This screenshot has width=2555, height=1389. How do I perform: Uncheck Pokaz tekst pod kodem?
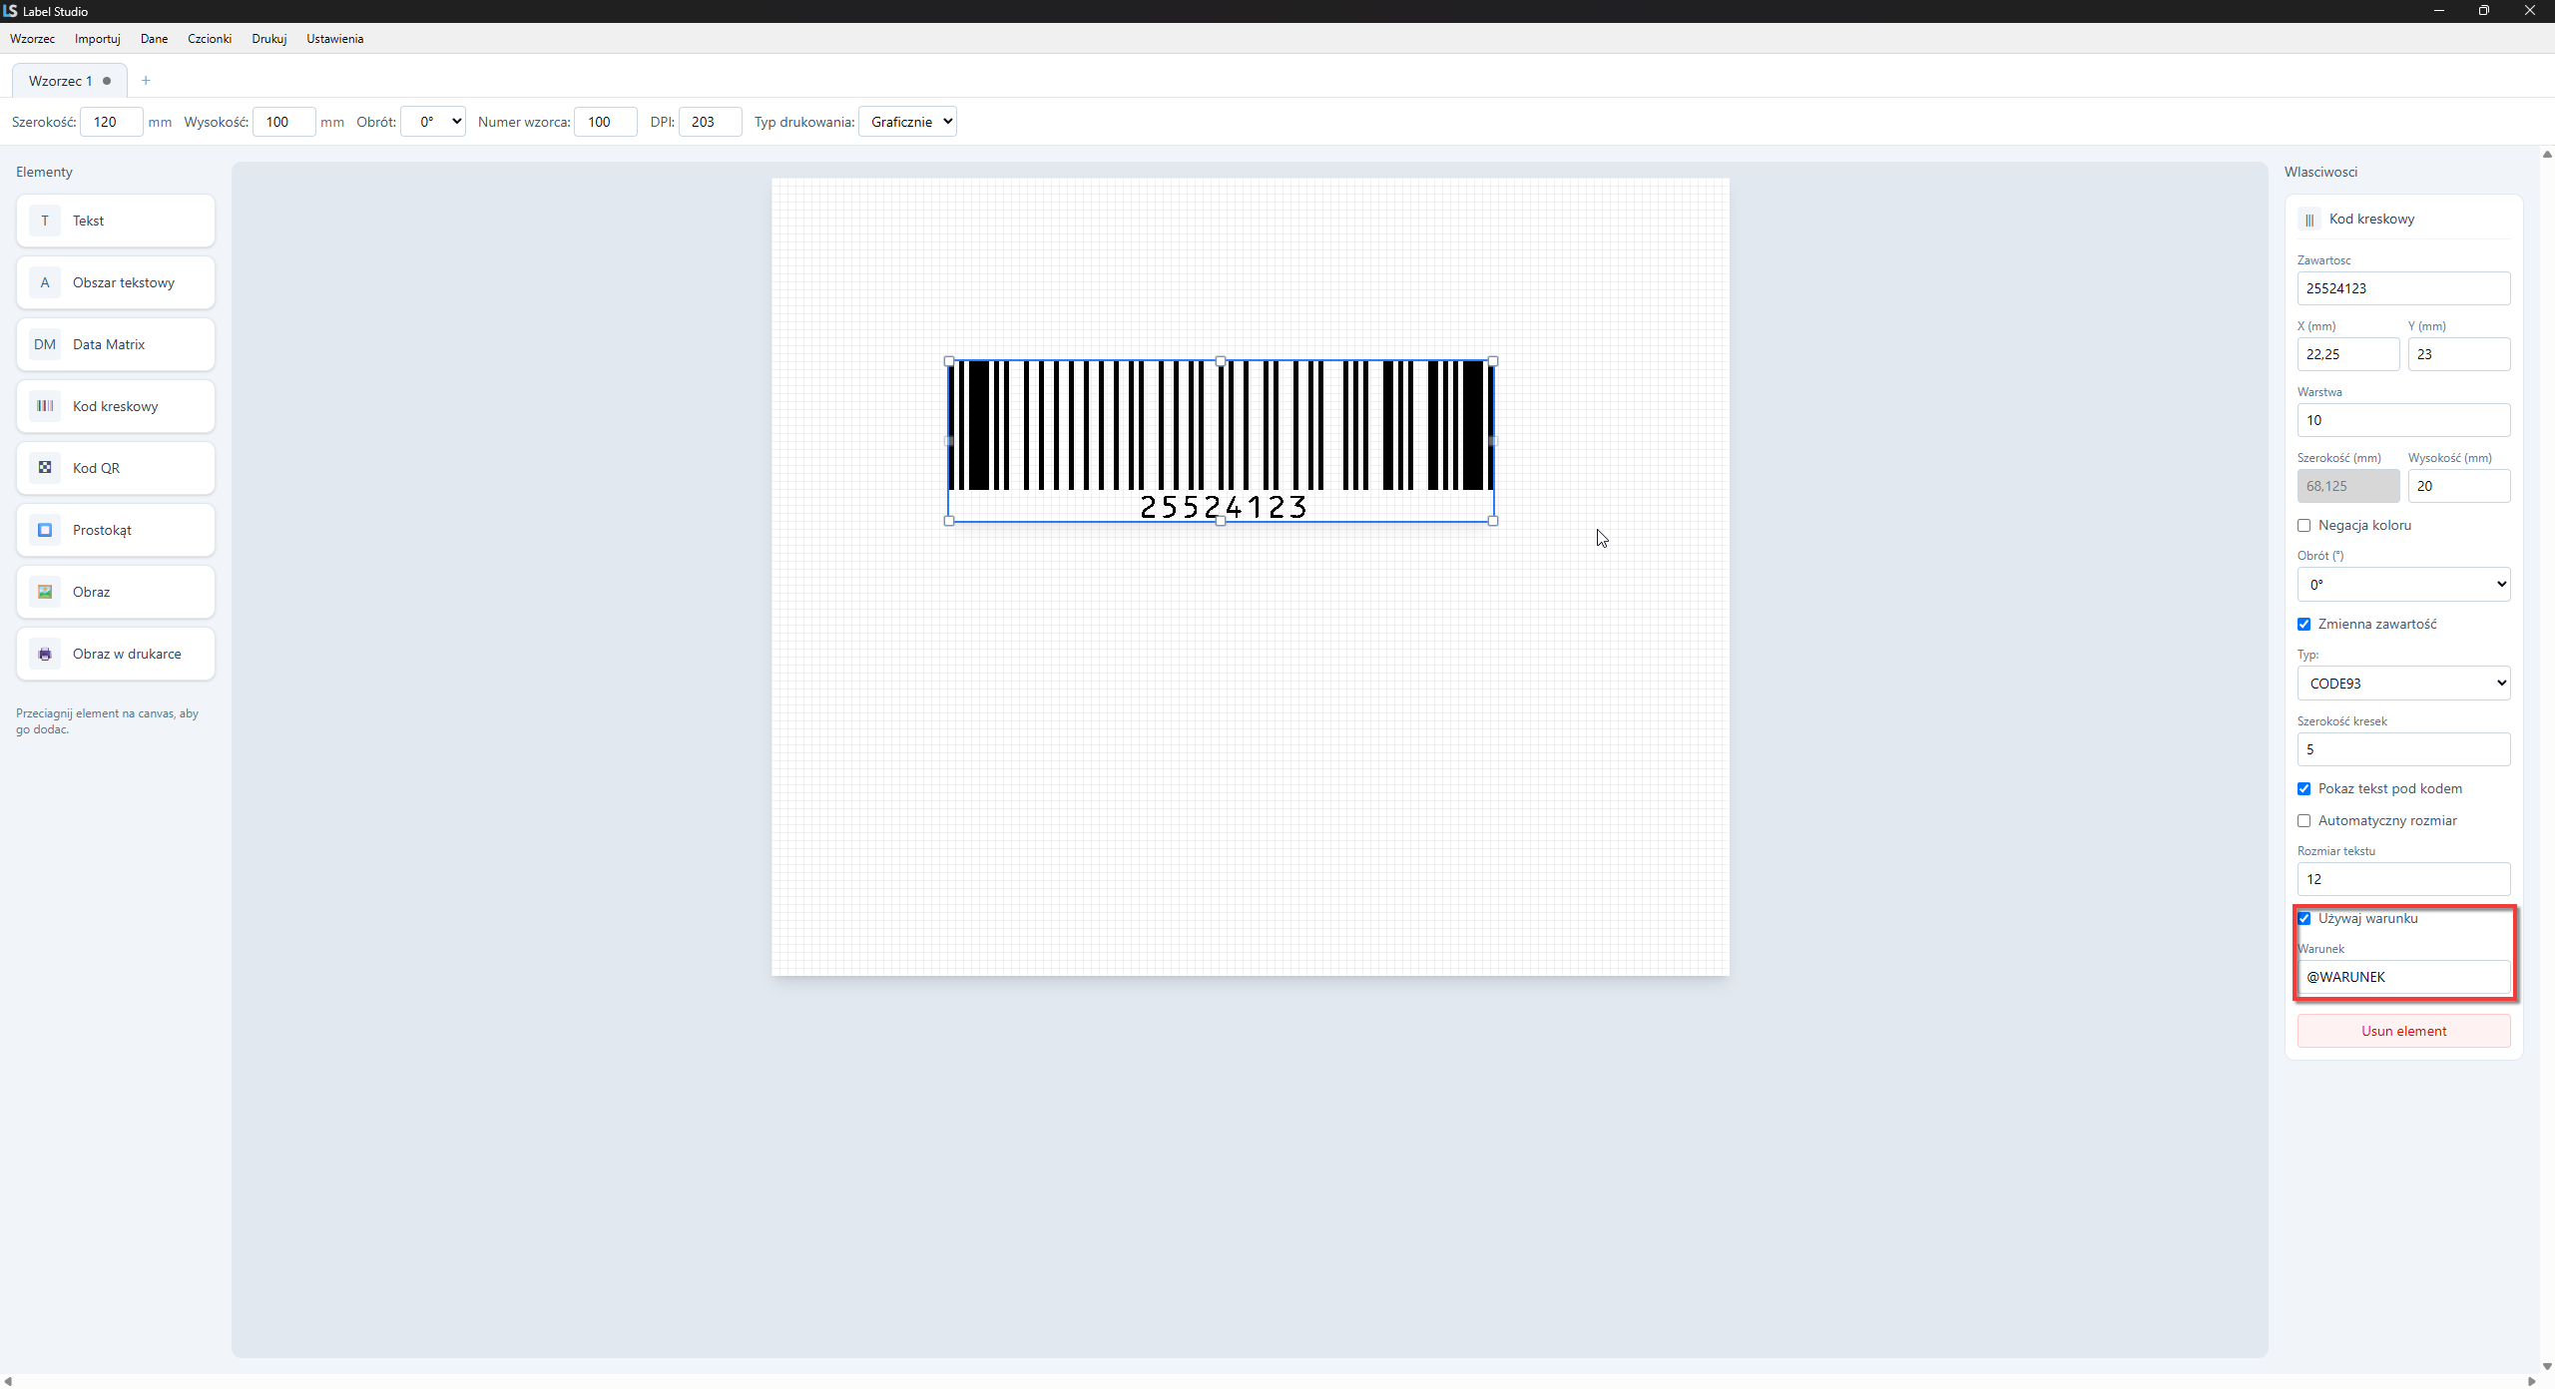2304,789
